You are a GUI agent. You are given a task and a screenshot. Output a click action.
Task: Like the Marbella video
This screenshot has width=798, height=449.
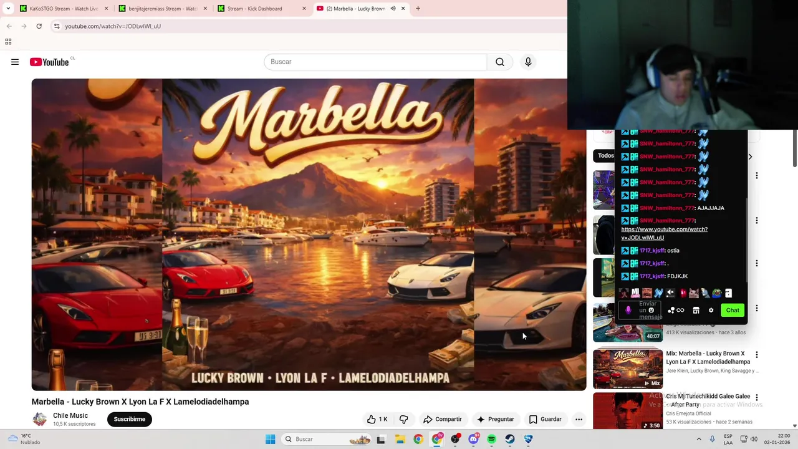coord(377,419)
